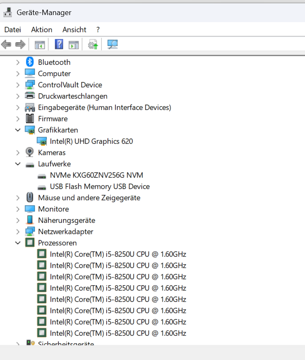Image resolution: width=305 pixels, height=360 pixels.
Task: Click the scan for hardware changes icon
Action: tap(112, 44)
